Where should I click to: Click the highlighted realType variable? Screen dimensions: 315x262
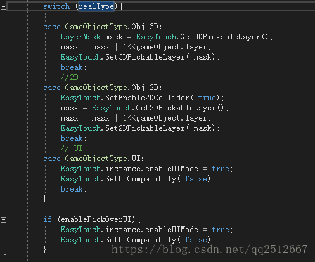[x=96, y=6]
